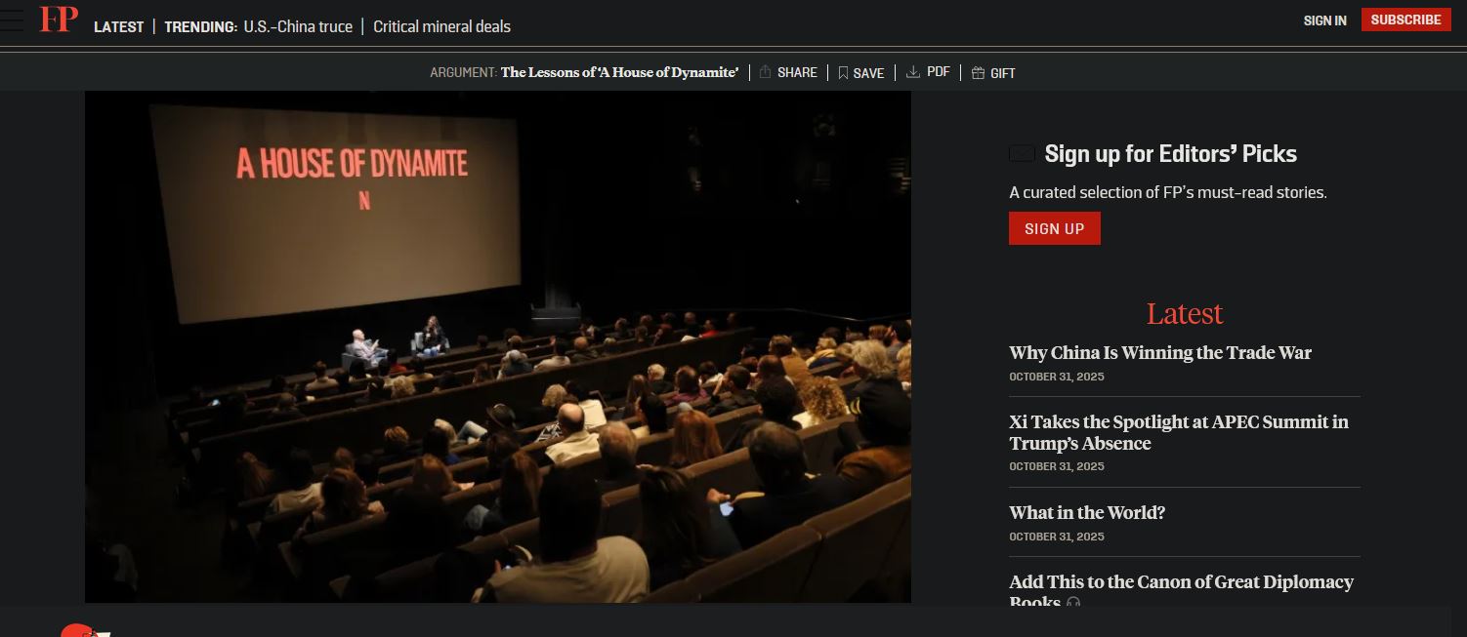The image size is (1467, 637).
Task: Open 'What in the World?' article
Action: point(1086,513)
